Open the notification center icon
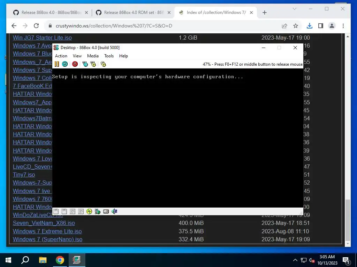Screen dimensions: 357x267 pyautogui.click(x=346, y=260)
